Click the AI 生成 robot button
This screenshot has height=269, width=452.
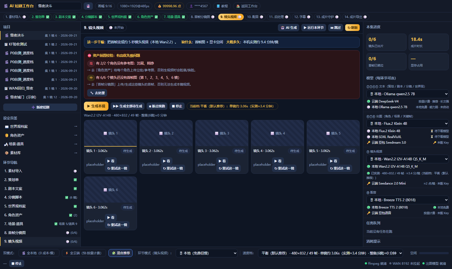pyautogui.click(x=288, y=27)
